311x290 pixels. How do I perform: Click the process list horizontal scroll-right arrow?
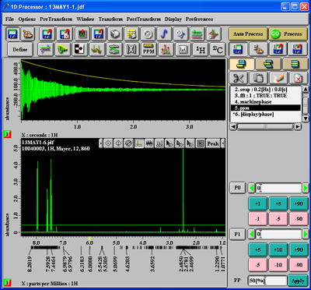[298, 127]
